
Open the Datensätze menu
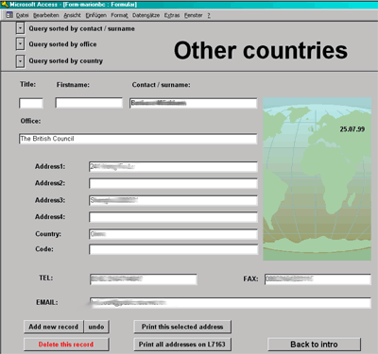pyautogui.click(x=146, y=15)
